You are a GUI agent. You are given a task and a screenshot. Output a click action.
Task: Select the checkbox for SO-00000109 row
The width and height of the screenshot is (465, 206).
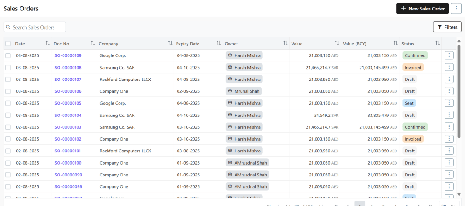(8, 55)
